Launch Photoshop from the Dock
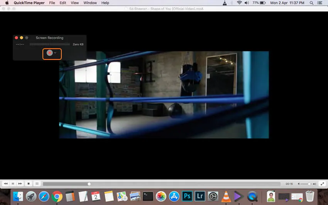328x205 pixels. pyautogui.click(x=187, y=197)
